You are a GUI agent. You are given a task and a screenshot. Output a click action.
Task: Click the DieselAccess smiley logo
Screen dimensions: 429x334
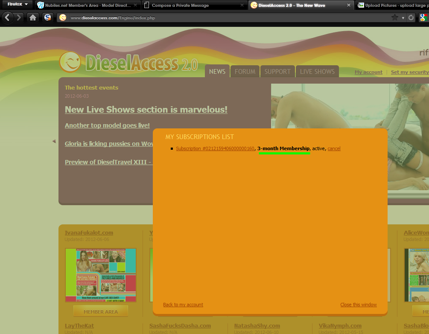[x=70, y=62]
